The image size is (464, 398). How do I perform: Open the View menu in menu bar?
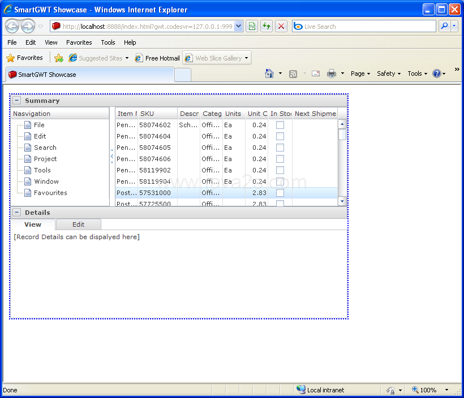point(51,42)
